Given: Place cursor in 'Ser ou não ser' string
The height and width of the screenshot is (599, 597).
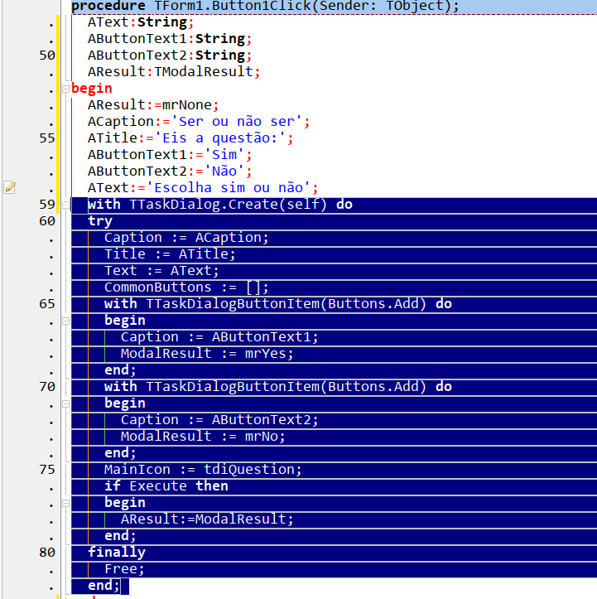Looking at the screenshot, I should coord(247,122).
